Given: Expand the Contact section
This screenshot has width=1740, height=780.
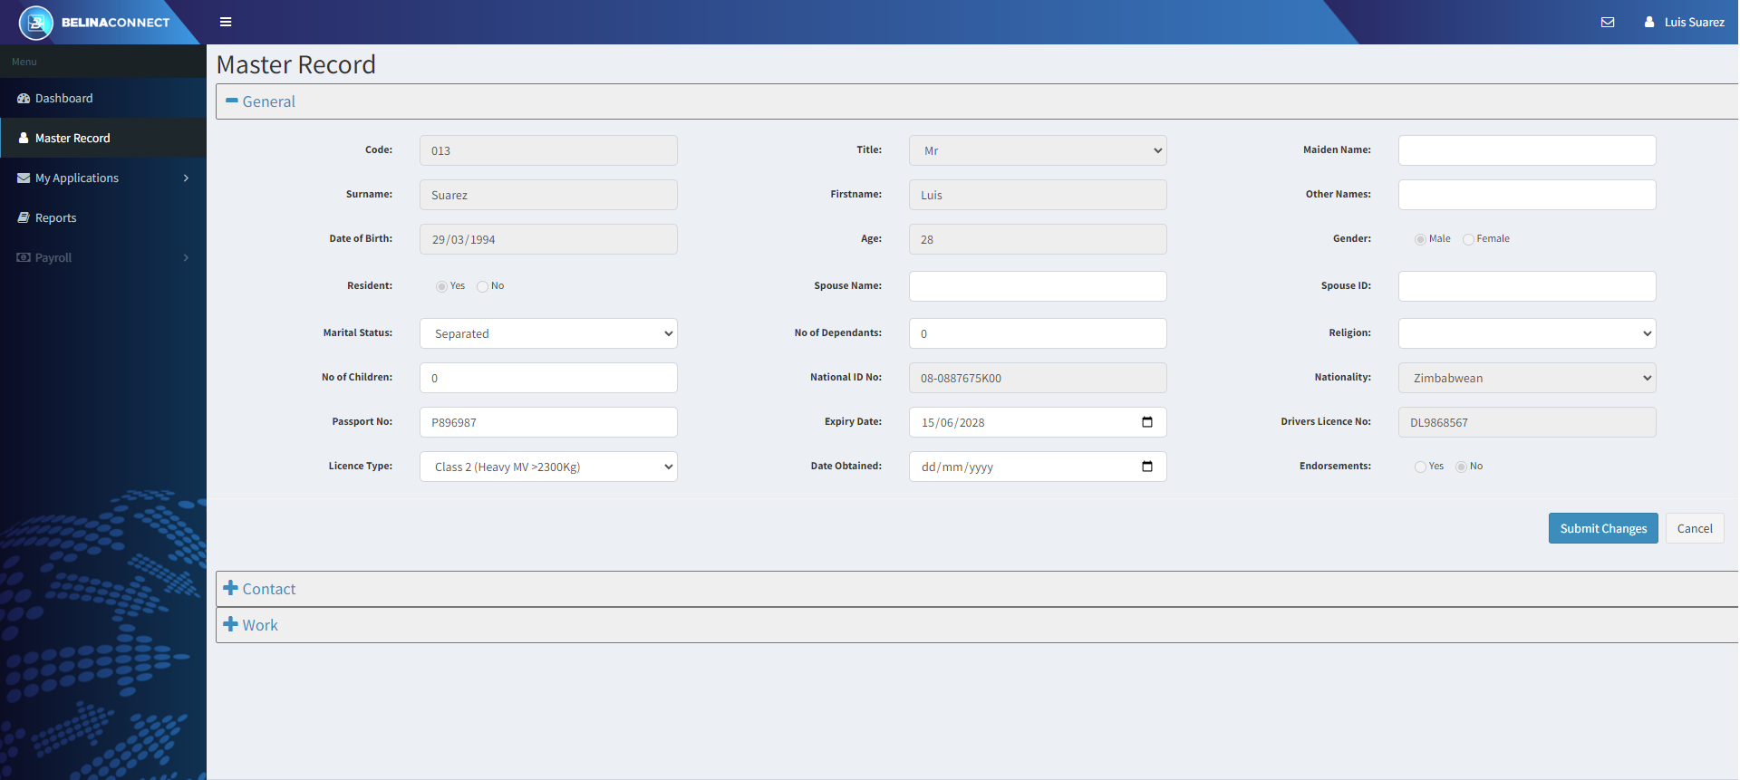Looking at the screenshot, I should click(x=977, y=589).
